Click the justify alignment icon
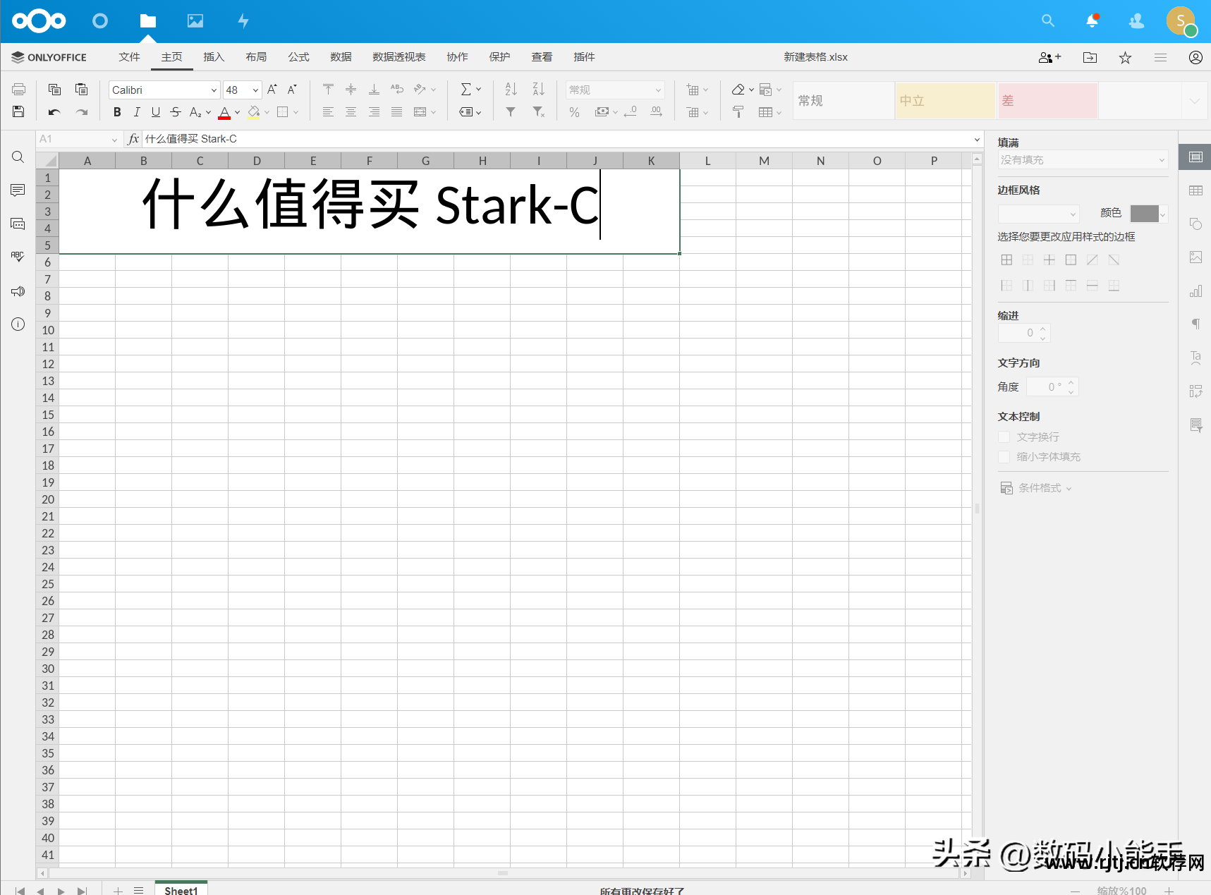Image resolution: width=1211 pixels, height=895 pixels. [397, 112]
